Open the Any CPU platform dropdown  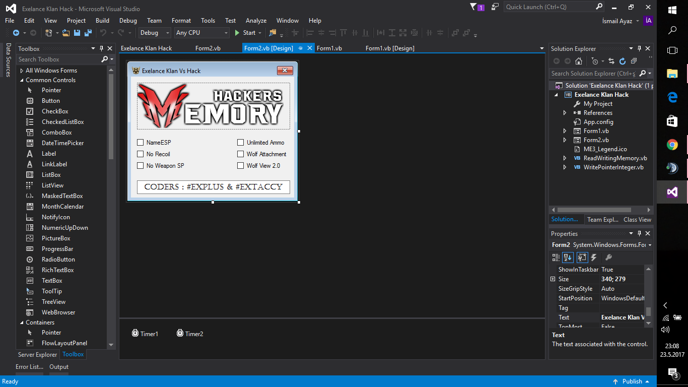click(201, 33)
